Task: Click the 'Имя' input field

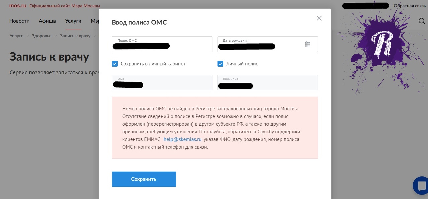Action: (x=162, y=83)
